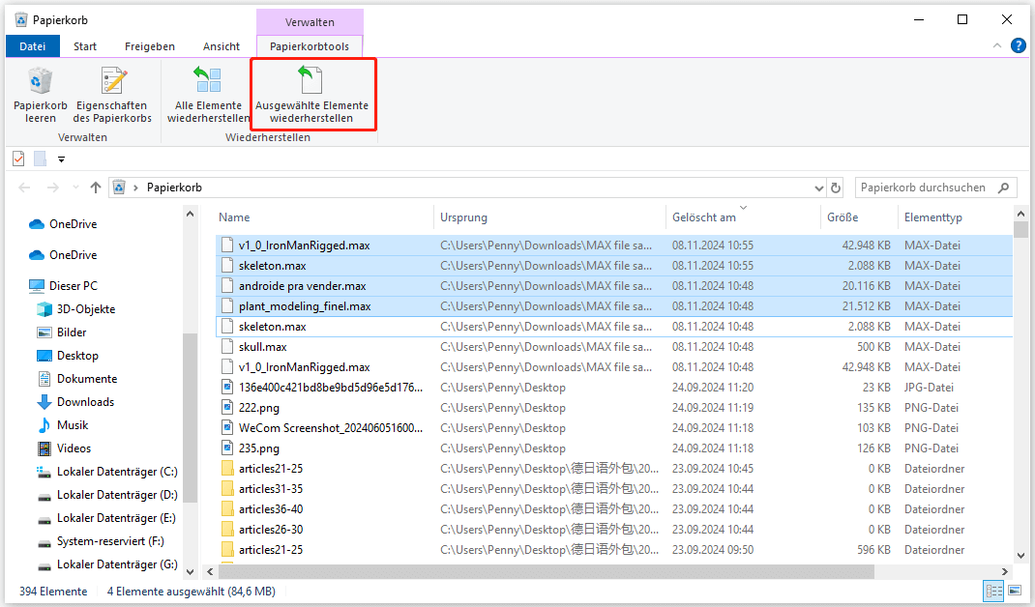This screenshot has height=607, width=1035.
Task: Click the search magnifier icon
Action: click(1004, 188)
